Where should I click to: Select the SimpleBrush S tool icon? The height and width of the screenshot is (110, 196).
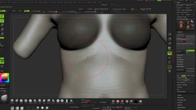[x=188, y=27]
